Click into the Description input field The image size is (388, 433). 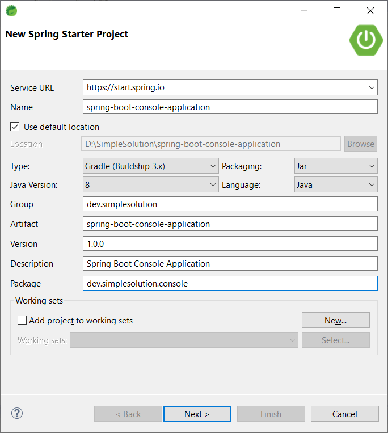point(230,264)
